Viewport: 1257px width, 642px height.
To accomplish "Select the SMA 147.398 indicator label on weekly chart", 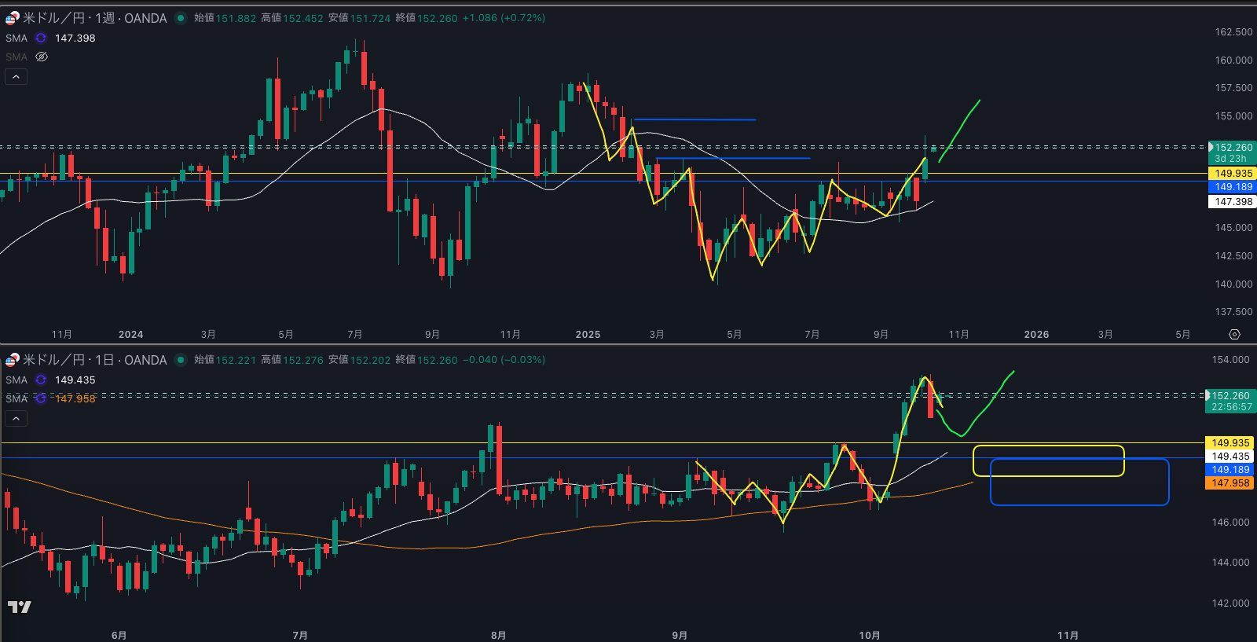I will click(x=16, y=38).
